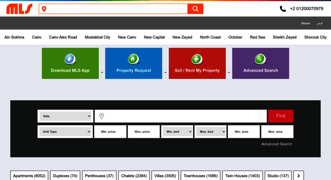Filter by Chalets (2384)
The width and height of the screenshot is (331, 180).
coord(134,176)
